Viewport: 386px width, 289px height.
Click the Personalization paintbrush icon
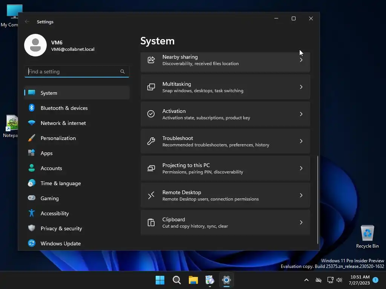32,138
